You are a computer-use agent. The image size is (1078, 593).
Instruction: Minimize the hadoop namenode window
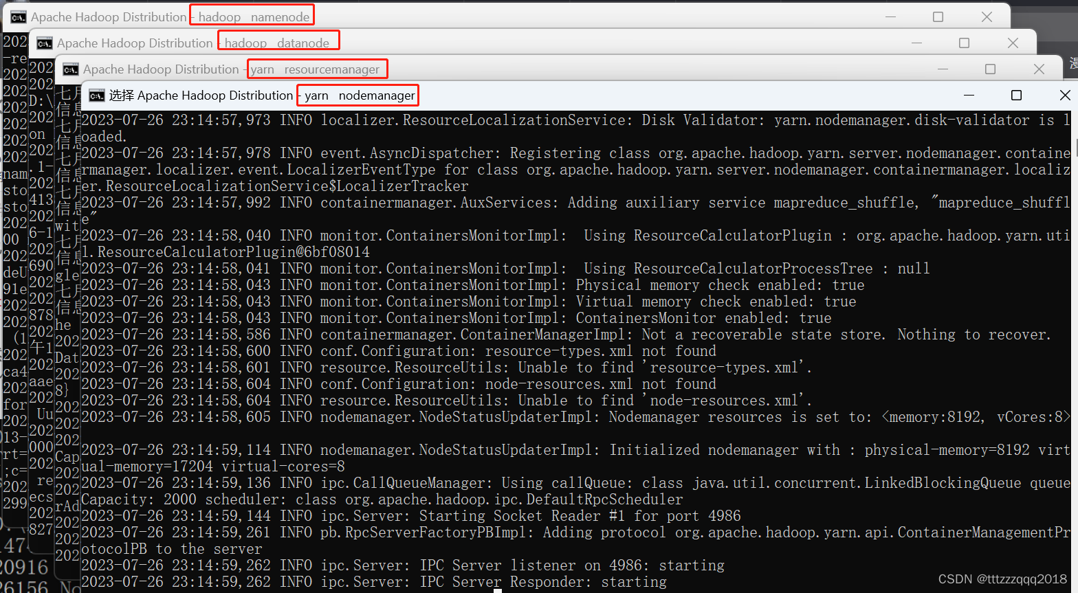point(890,16)
